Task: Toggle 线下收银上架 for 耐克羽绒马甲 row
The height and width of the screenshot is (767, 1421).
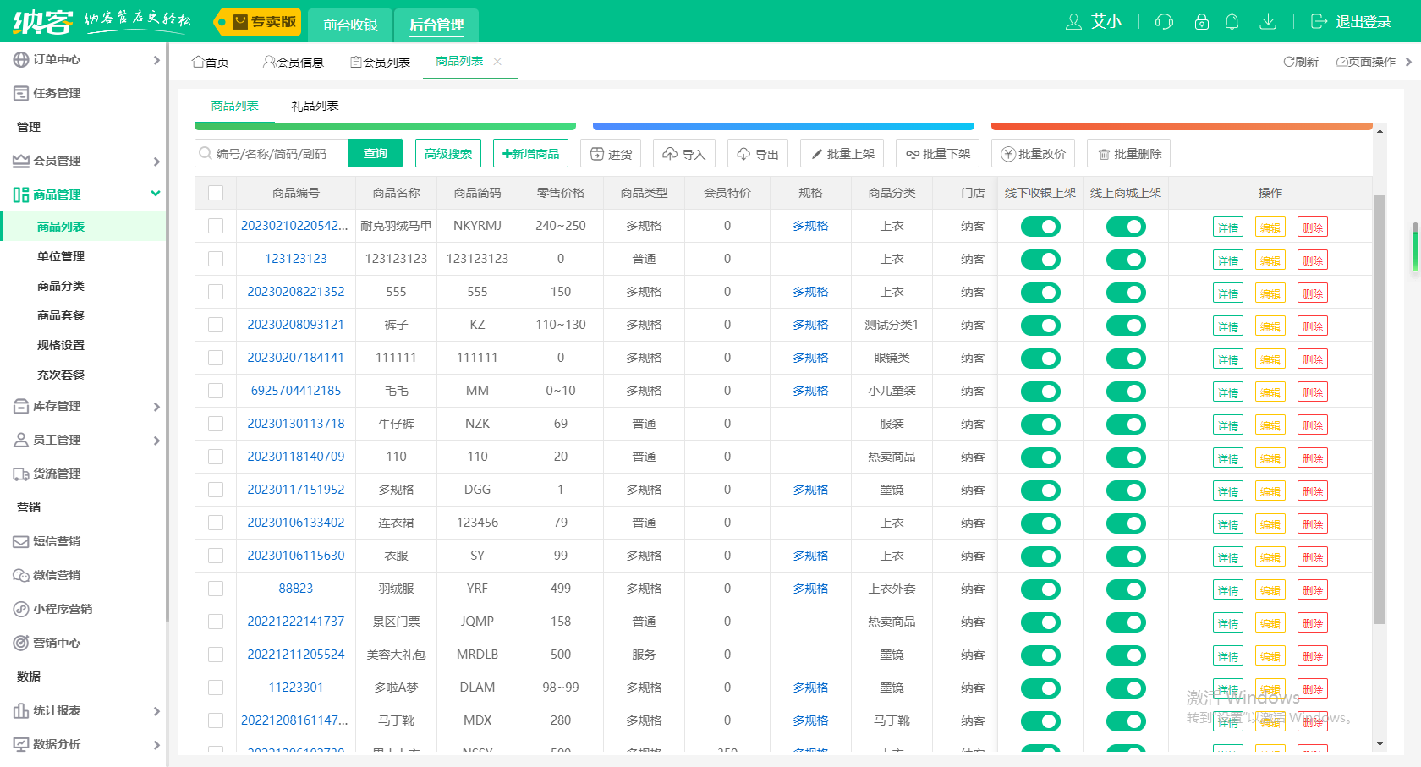Action: coord(1040,227)
